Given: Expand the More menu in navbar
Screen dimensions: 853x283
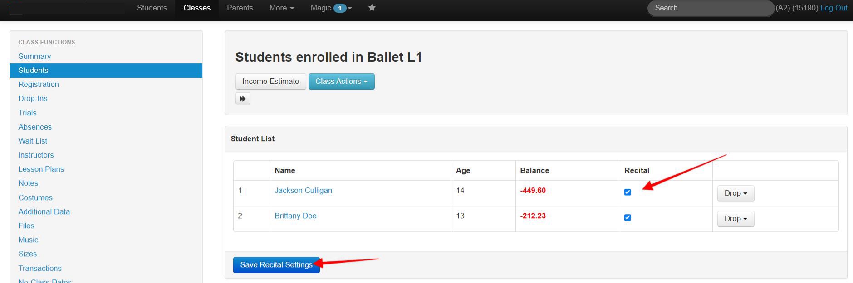Looking at the screenshot, I should click(x=281, y=8).
